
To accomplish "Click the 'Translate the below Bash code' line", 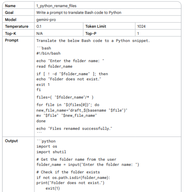I will [93, 41].
